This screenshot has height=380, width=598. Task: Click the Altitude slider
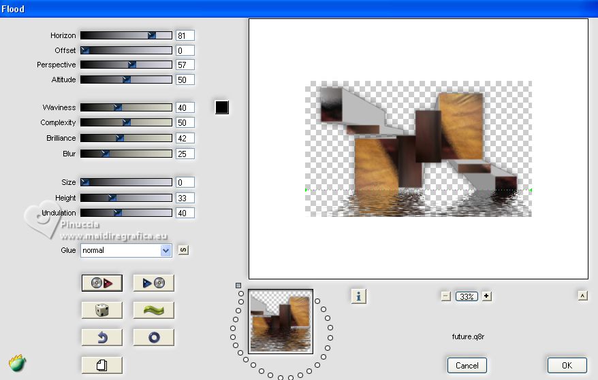[x=126, y=80]
